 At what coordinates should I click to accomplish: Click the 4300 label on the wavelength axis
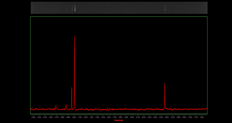click(34, 117)
